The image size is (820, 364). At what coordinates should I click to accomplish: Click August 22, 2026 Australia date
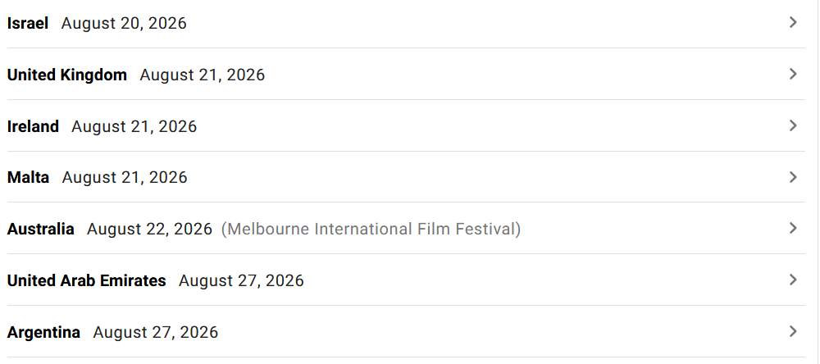149,229
